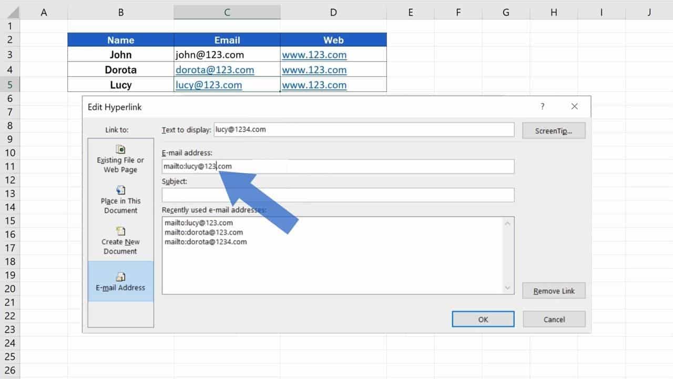The width and height of the screenshot is (673, 379).
Task: Click the scrollbar up arrow in the address list
Action: [507, 223]
